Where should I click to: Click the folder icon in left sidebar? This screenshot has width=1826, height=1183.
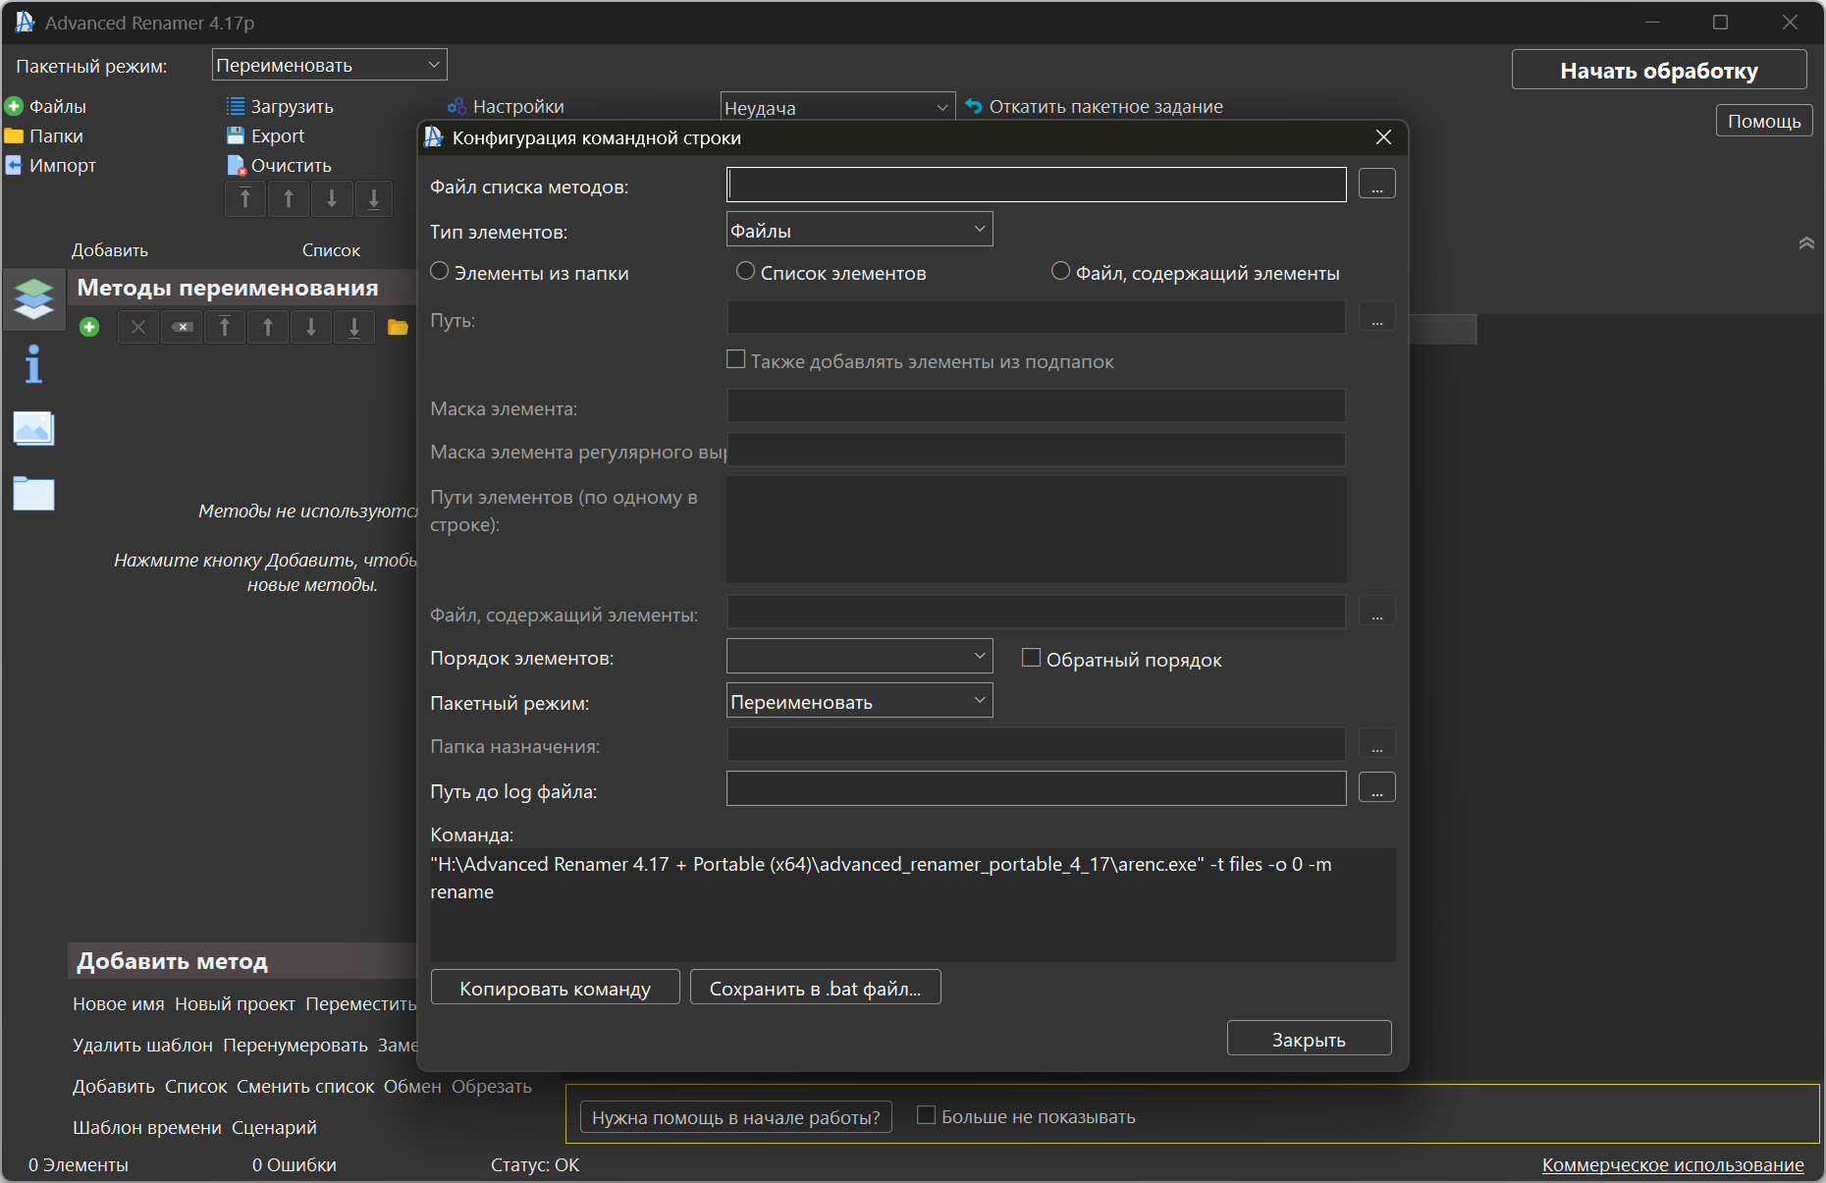(34, 493)
